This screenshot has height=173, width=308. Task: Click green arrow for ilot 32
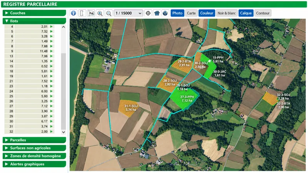[52, 131]
